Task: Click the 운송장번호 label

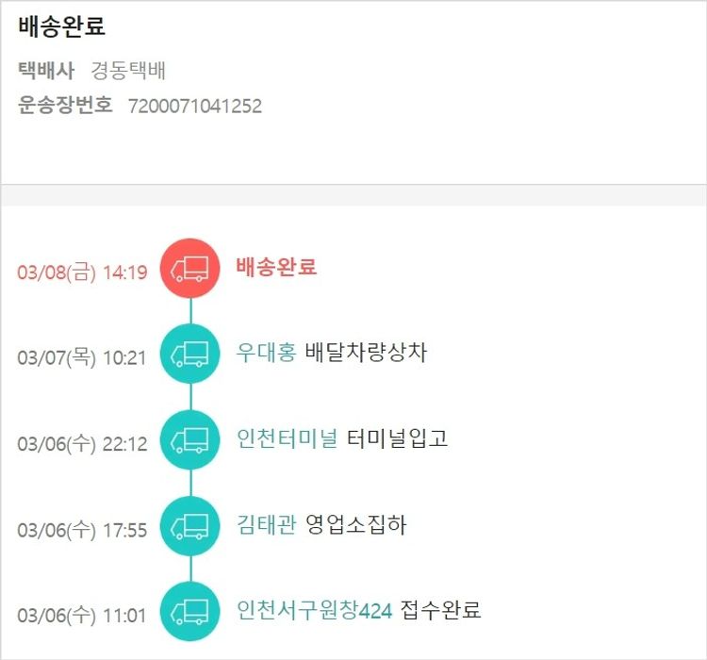Action: pyautogui.click(x=65, y=106)
